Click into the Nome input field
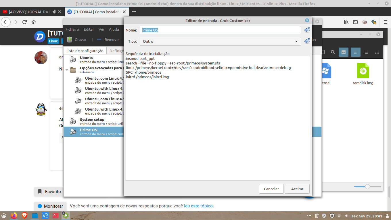391x220 pixels. [221, 30]
